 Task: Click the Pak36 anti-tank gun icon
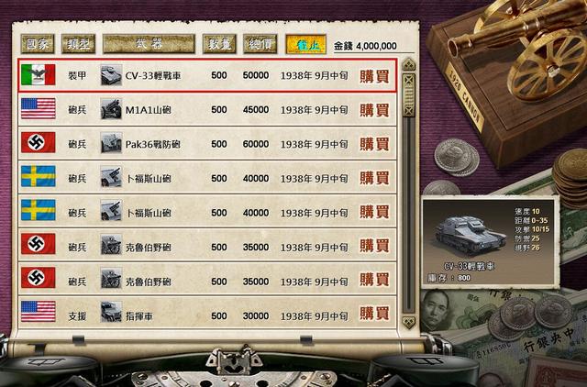(x=111, y=143)
